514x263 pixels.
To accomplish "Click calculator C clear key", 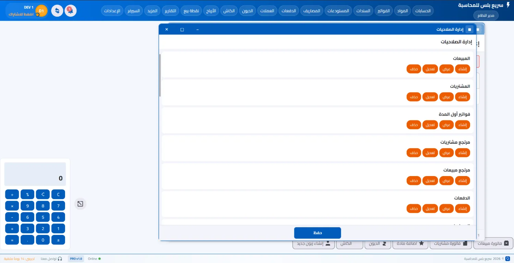I will (x=58, y=195).
